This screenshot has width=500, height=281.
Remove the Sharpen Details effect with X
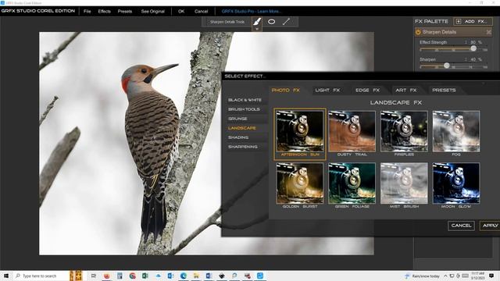tap(488, 32)
